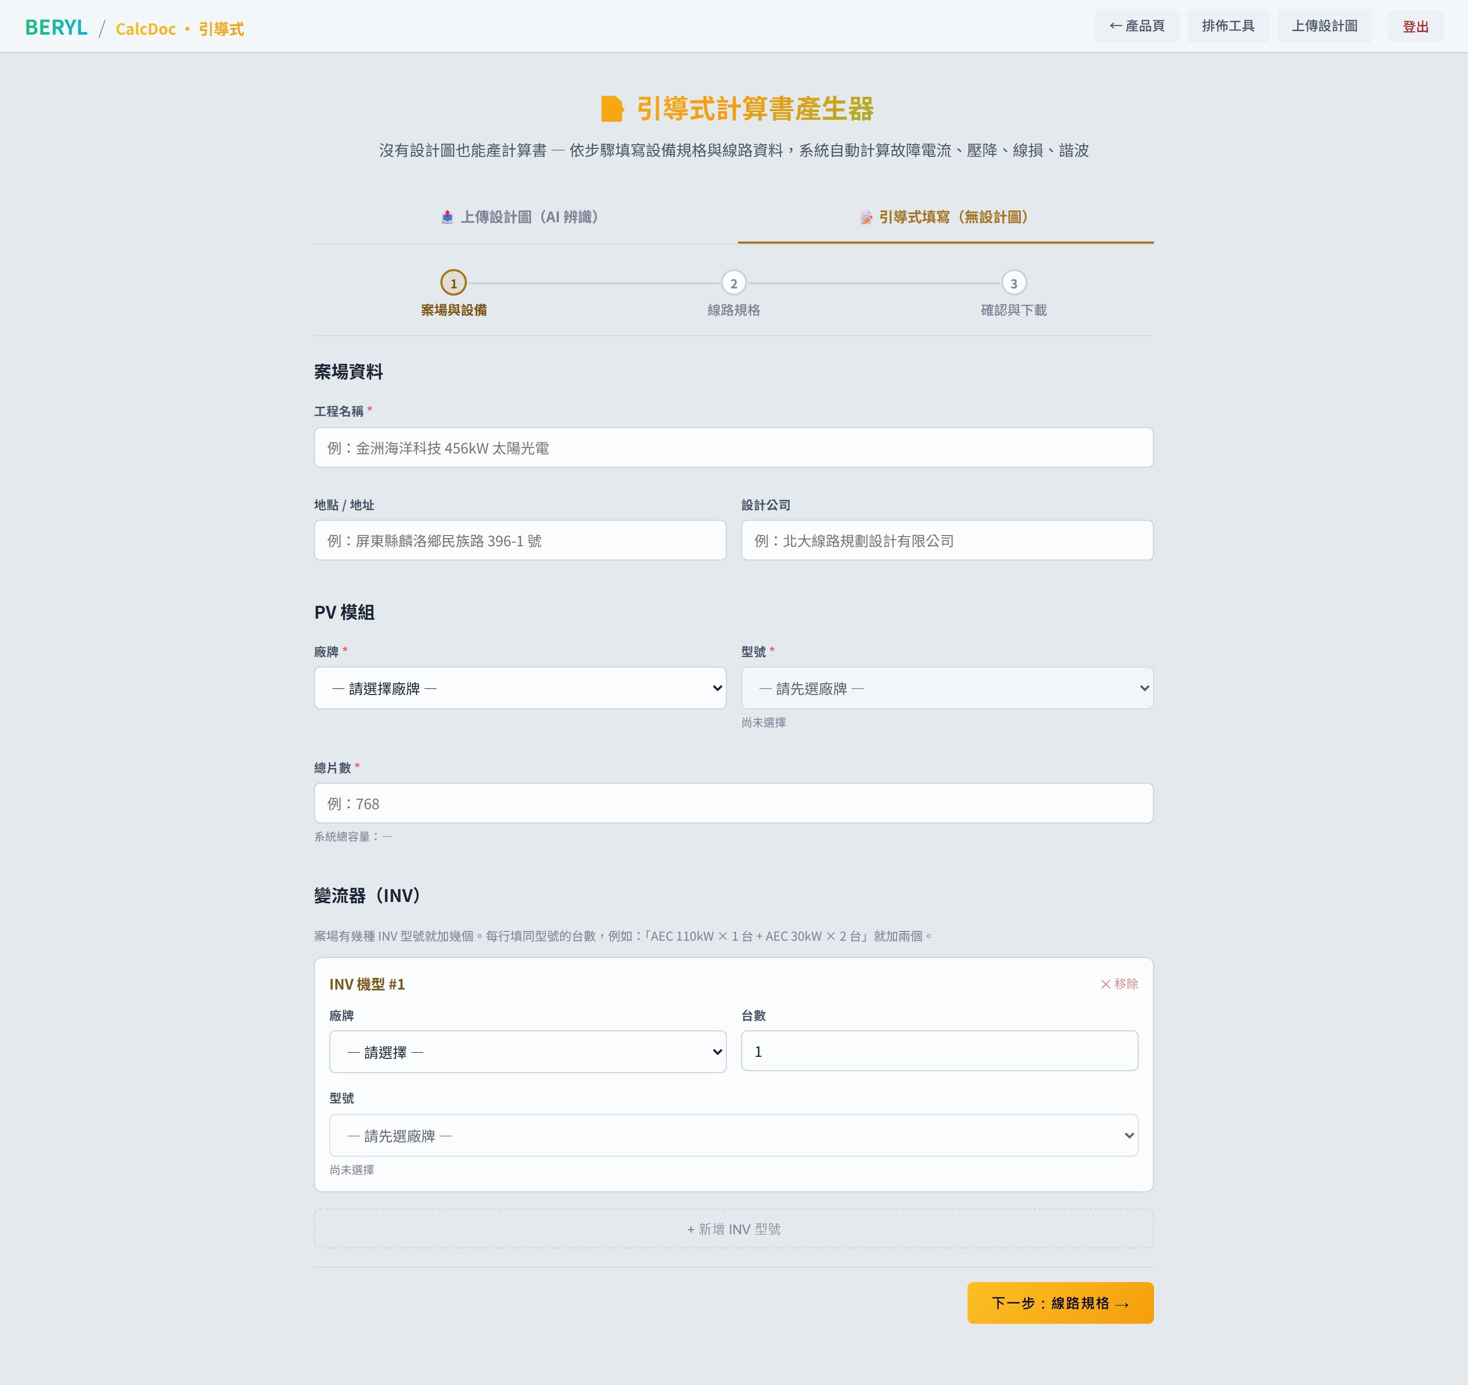Jump to step 3 circle 確認與下載
This screenshot has height=1385, width=1468.
1013,283
